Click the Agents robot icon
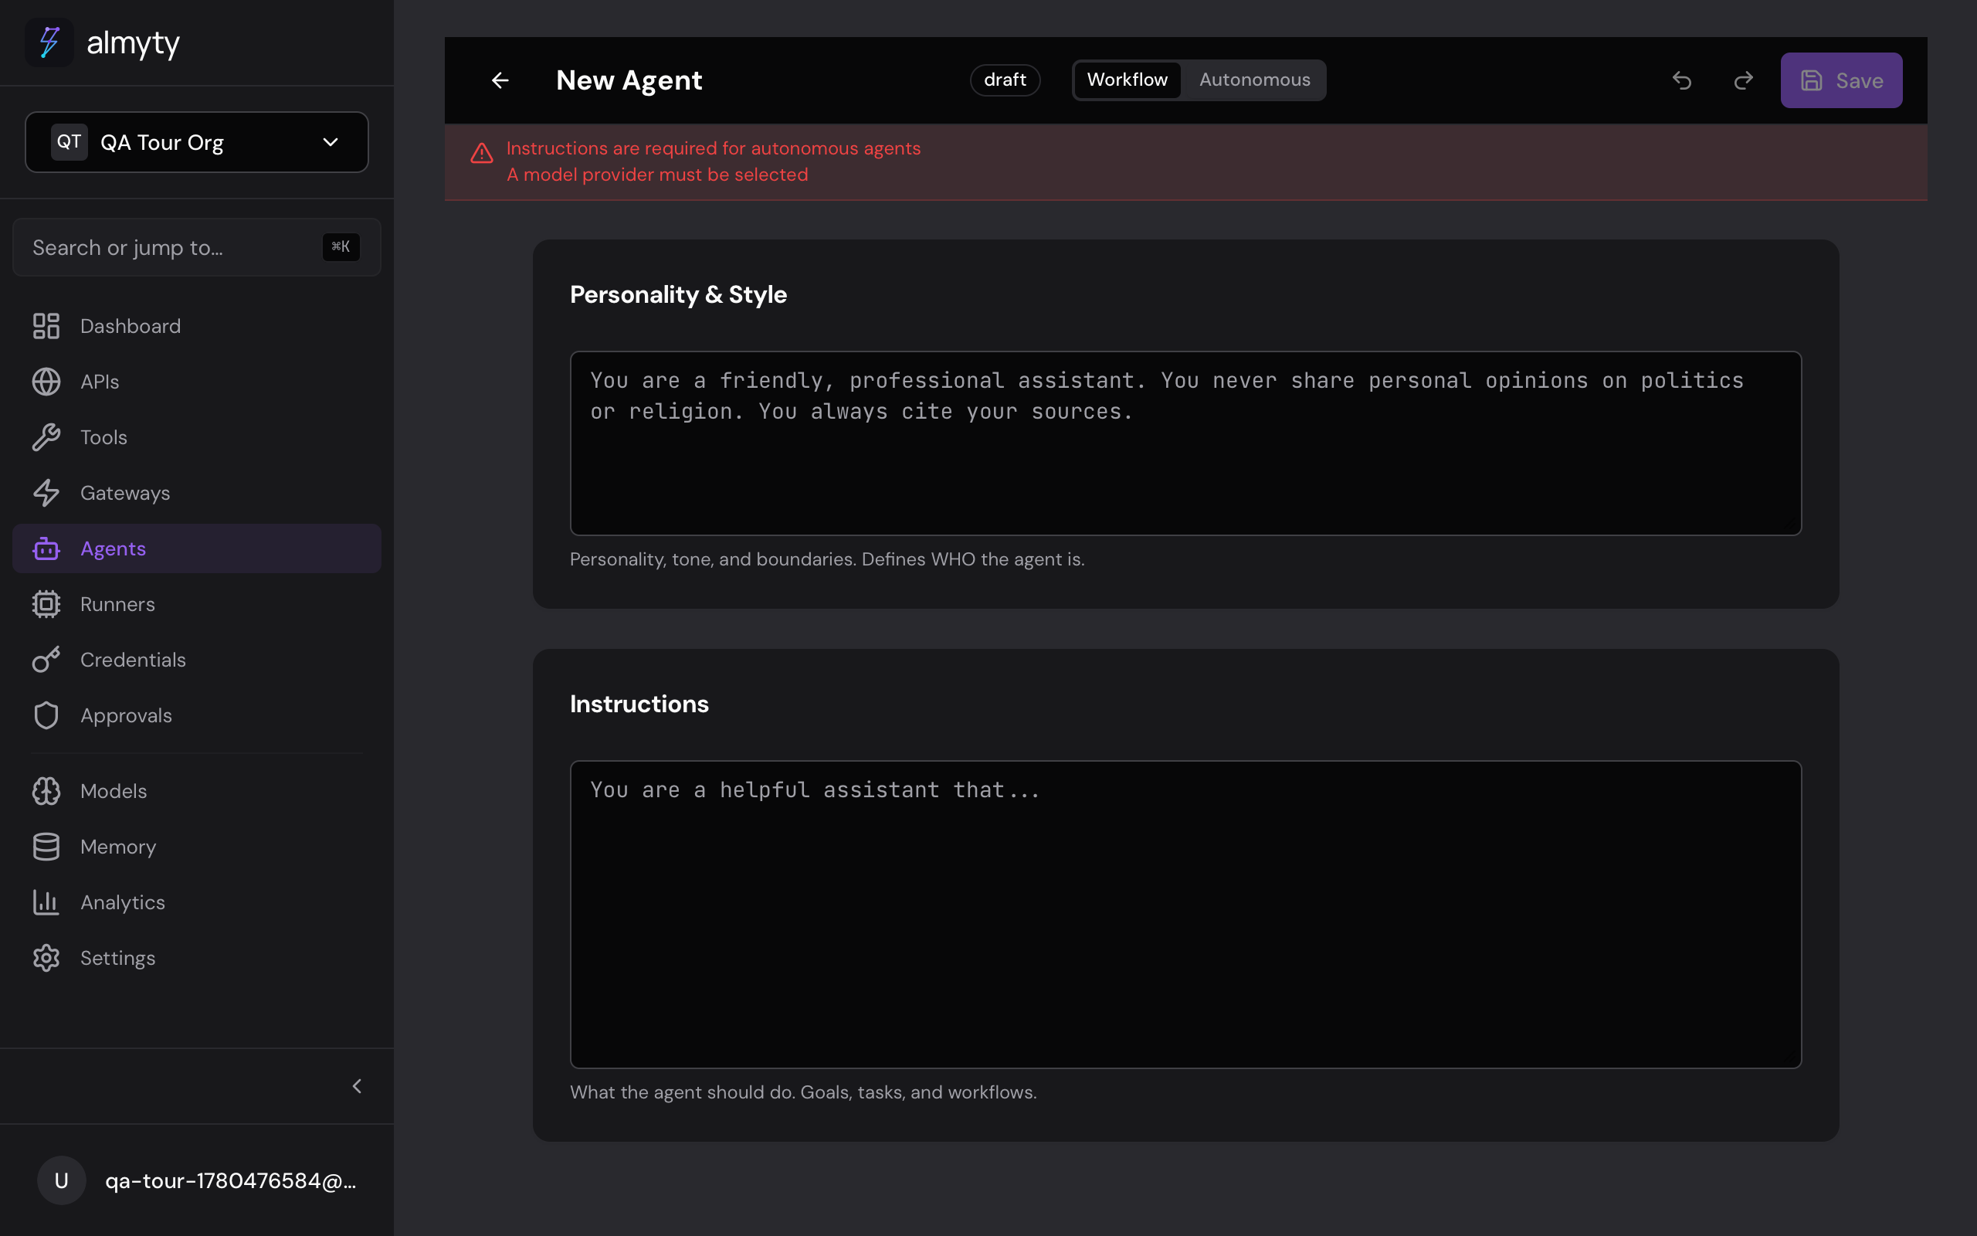 click(x=46, y=548)
